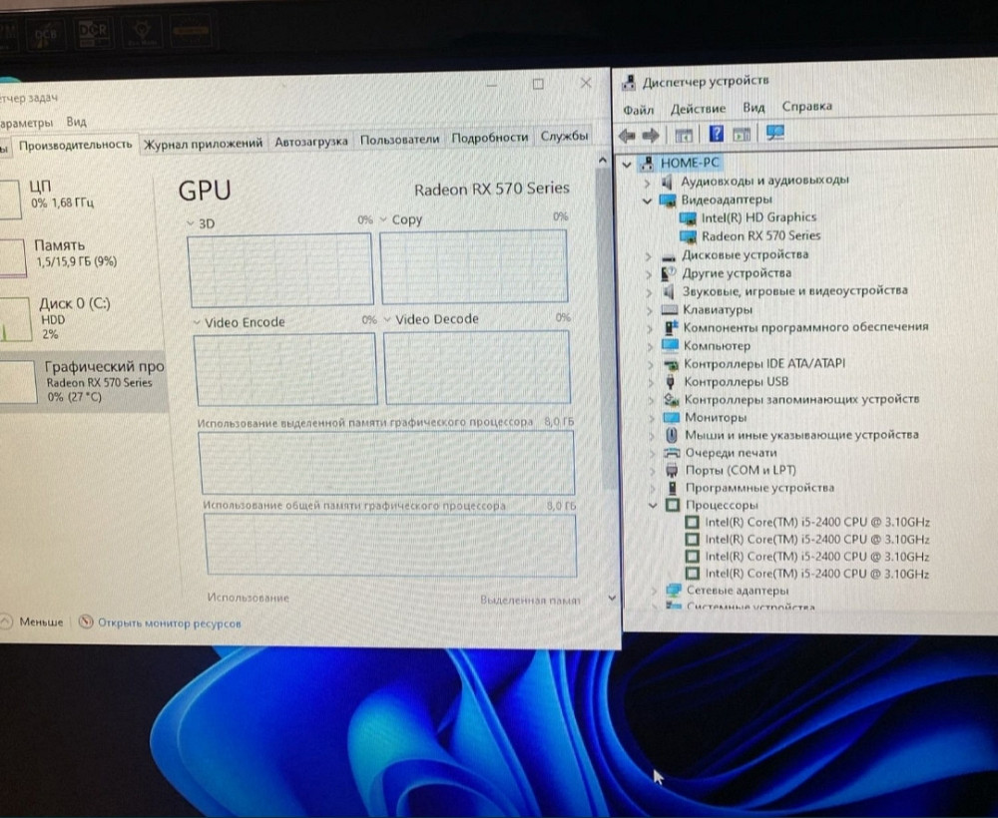Click the Forward arrow in Device Manager toolbar
The height and width of the screenshot is (818, 998).
651,135
